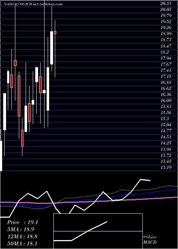Select the 17.67 price axis label
Viewport: 178px width, 249px height.
click(166, 64)
